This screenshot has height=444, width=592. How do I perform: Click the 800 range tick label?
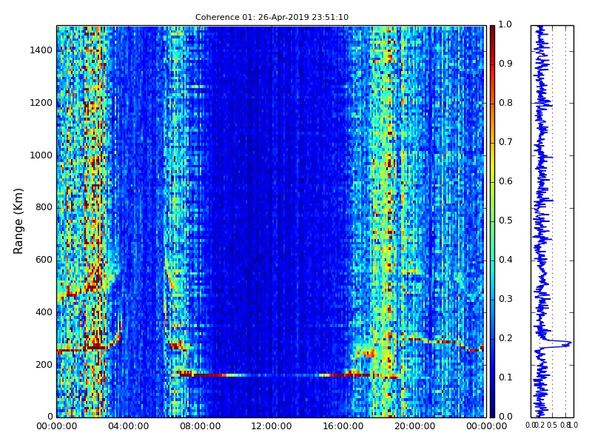click(44, 207)
